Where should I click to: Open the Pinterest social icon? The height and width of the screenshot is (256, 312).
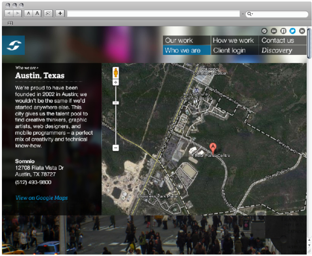point(264,31)
